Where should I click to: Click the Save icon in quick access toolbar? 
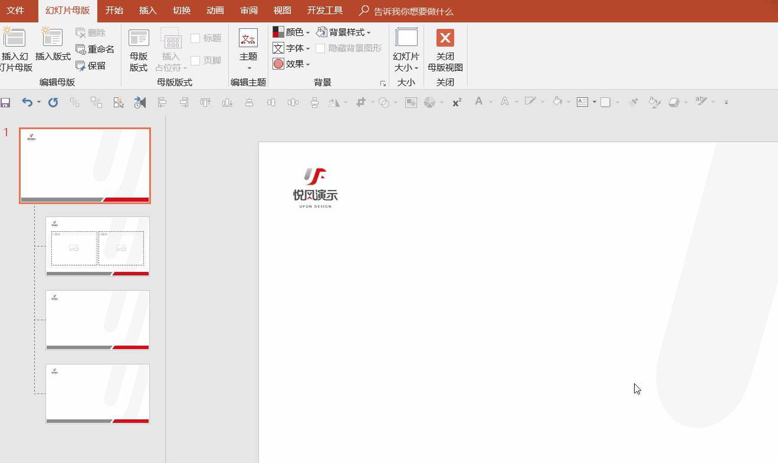pos(5,103)
